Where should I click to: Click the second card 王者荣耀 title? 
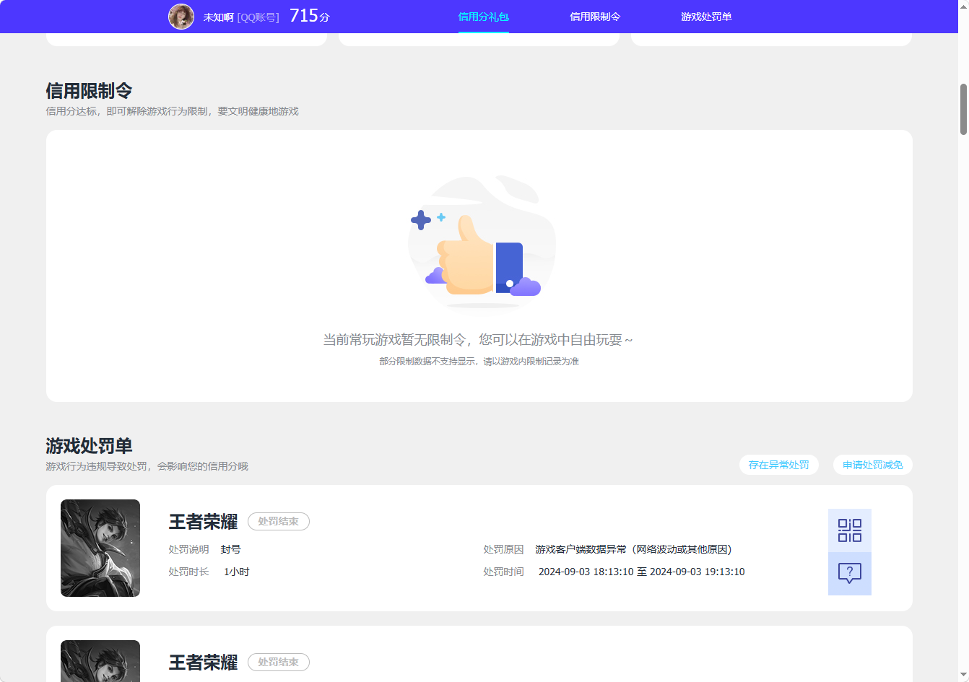[203, 663]
